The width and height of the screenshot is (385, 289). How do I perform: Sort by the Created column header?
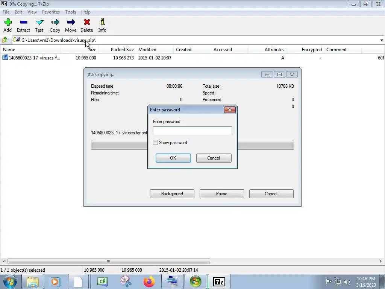click(x=192, y=49)
